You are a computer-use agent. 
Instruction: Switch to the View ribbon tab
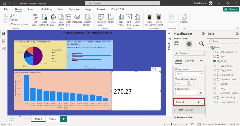click(60, 9)
